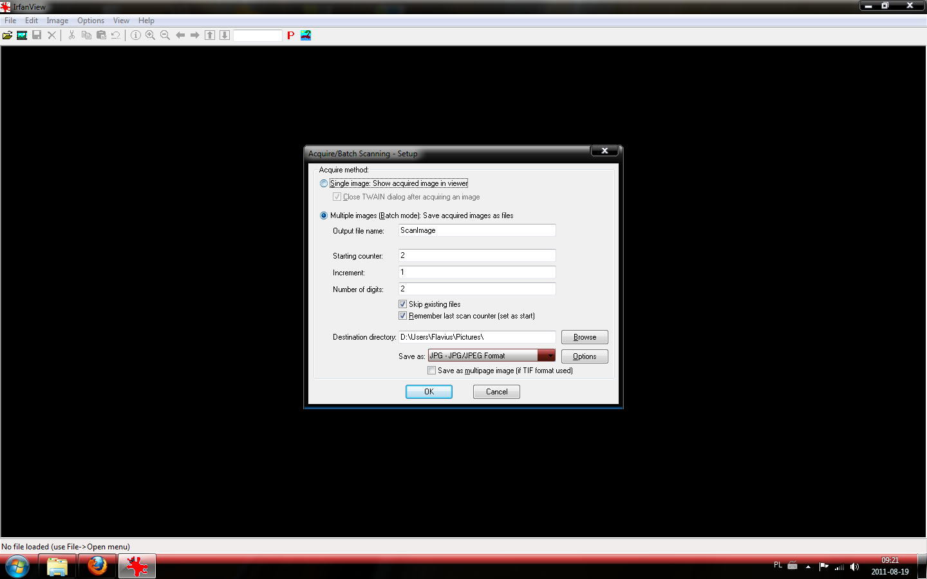Click the on-screen keyboard tray icon

(792, 567)
